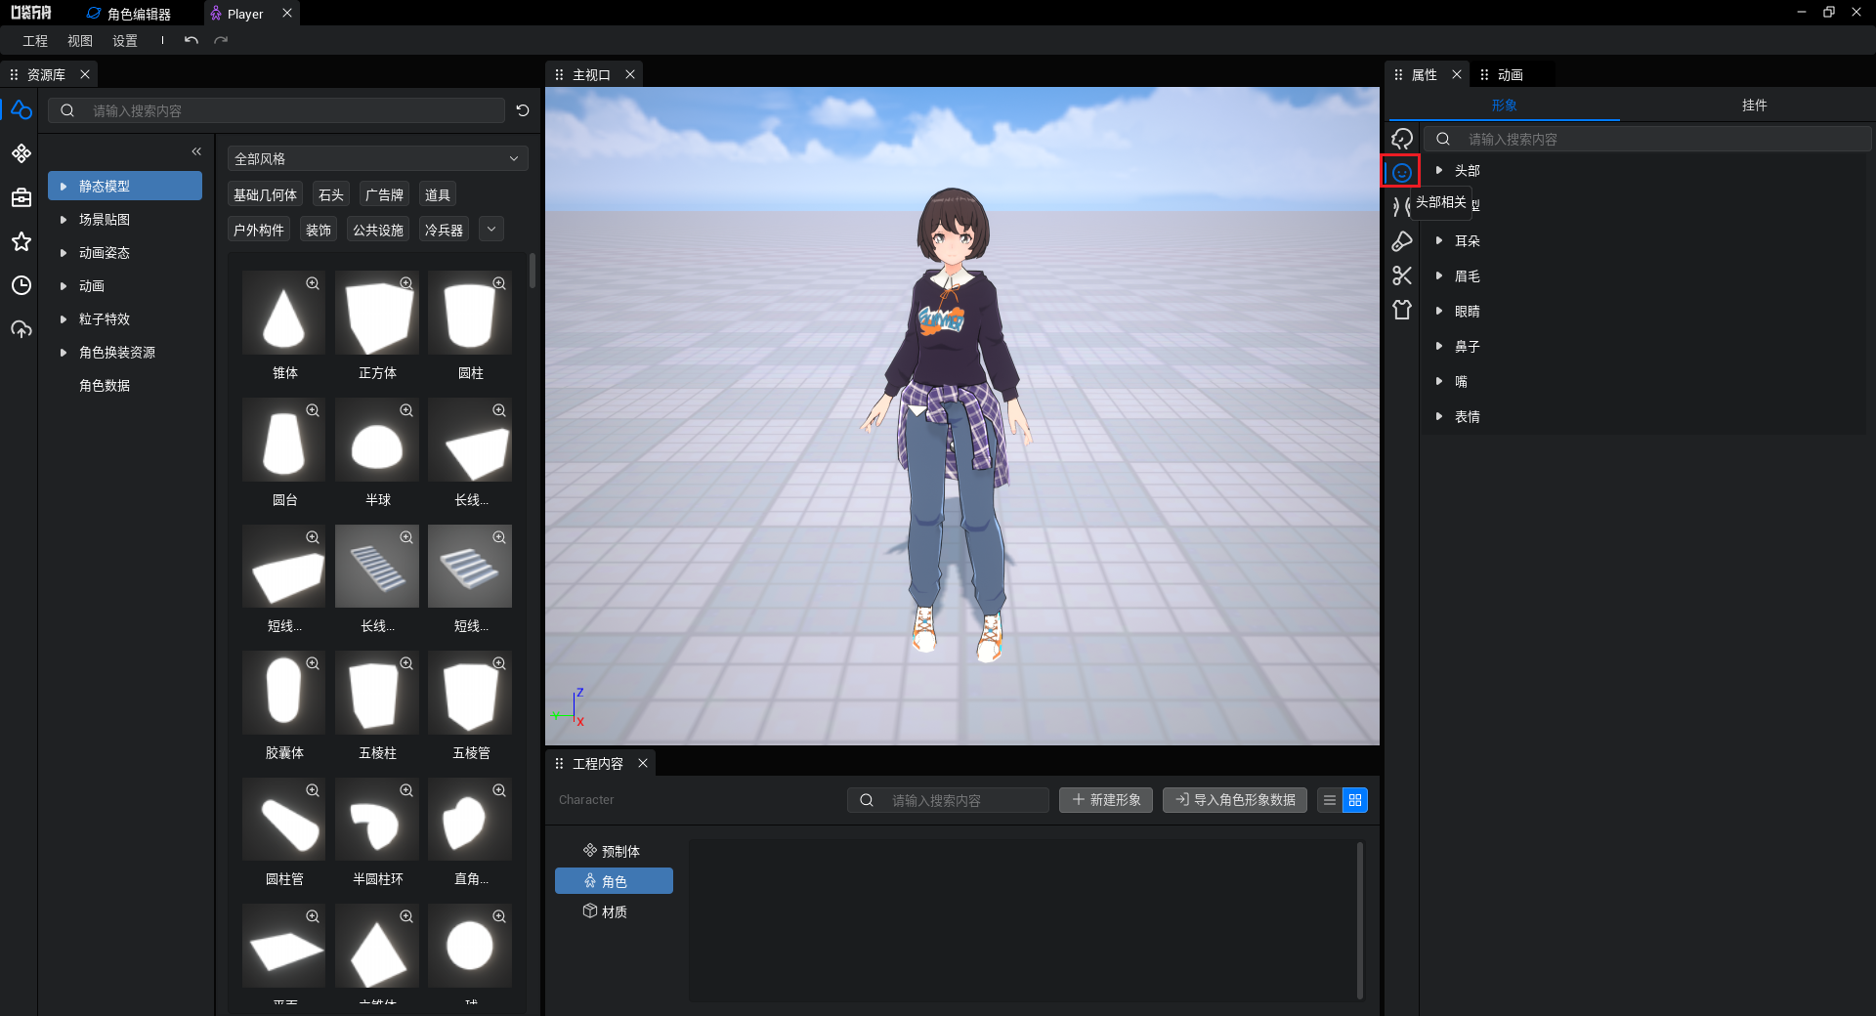Select the components icon in left sidebar

pos(21,153)
